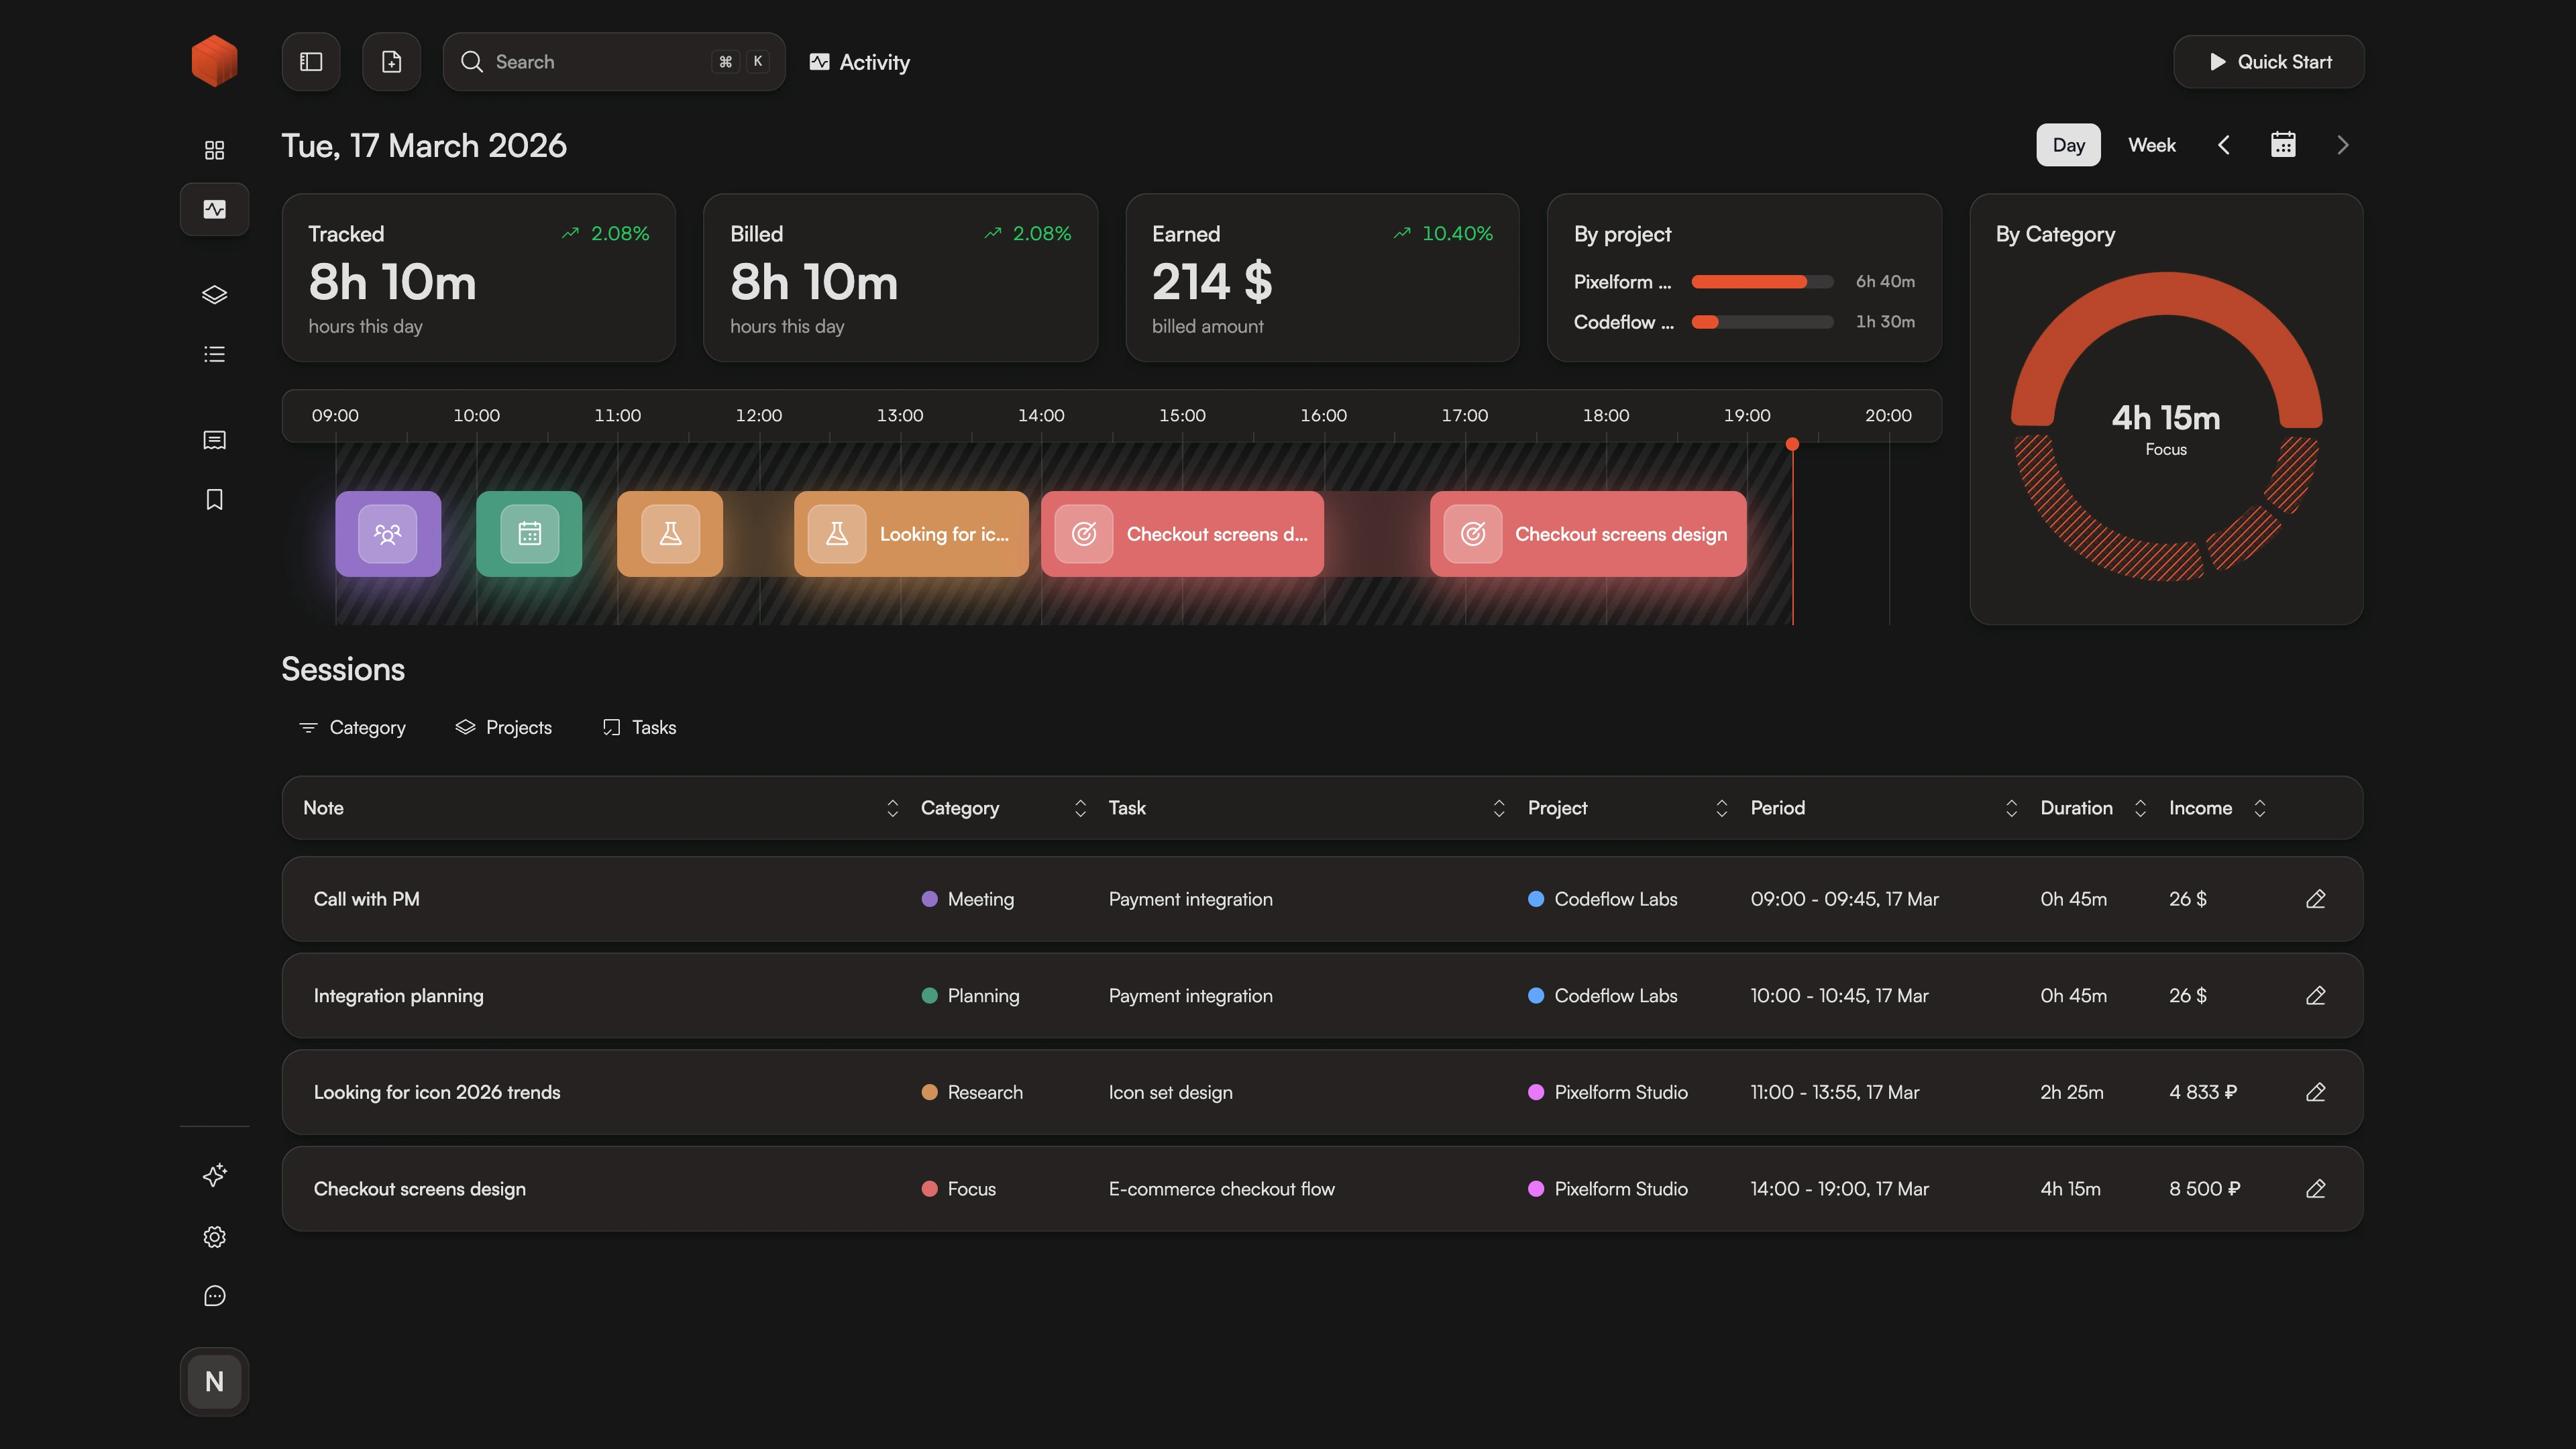Screen dimensions: 2576x1449
Task: Open the AI sparkles assistant icon
Action: pos(214,1176)
